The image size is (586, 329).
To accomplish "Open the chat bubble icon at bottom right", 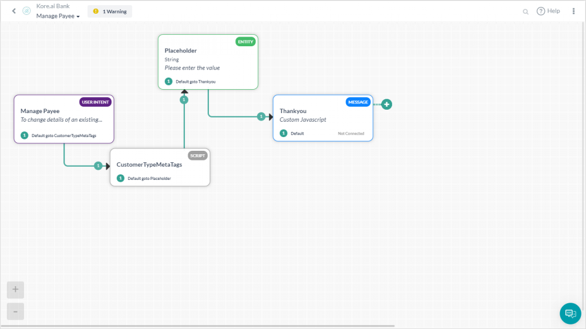I will pos(570,313).
